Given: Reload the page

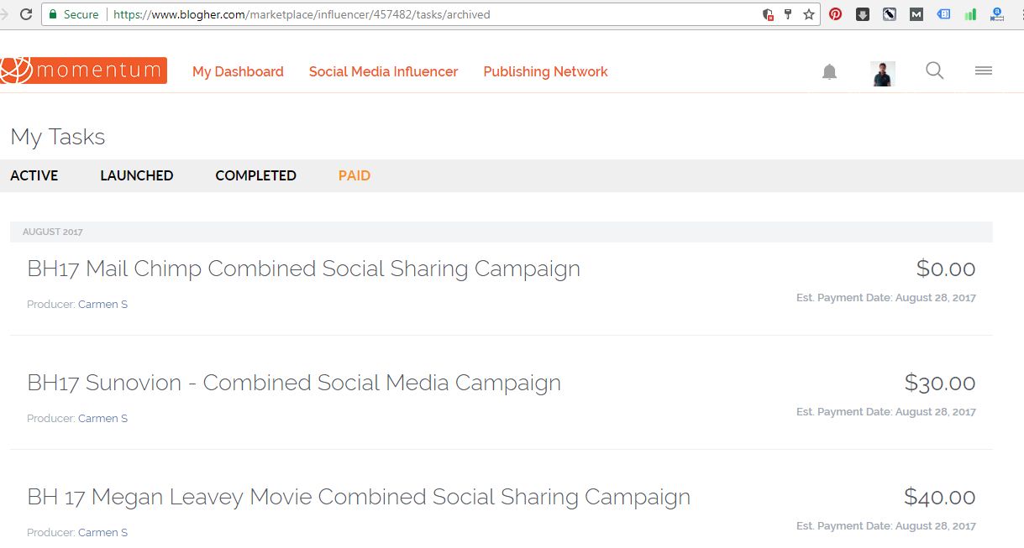Looking at the screenshot, I should 26,14.
